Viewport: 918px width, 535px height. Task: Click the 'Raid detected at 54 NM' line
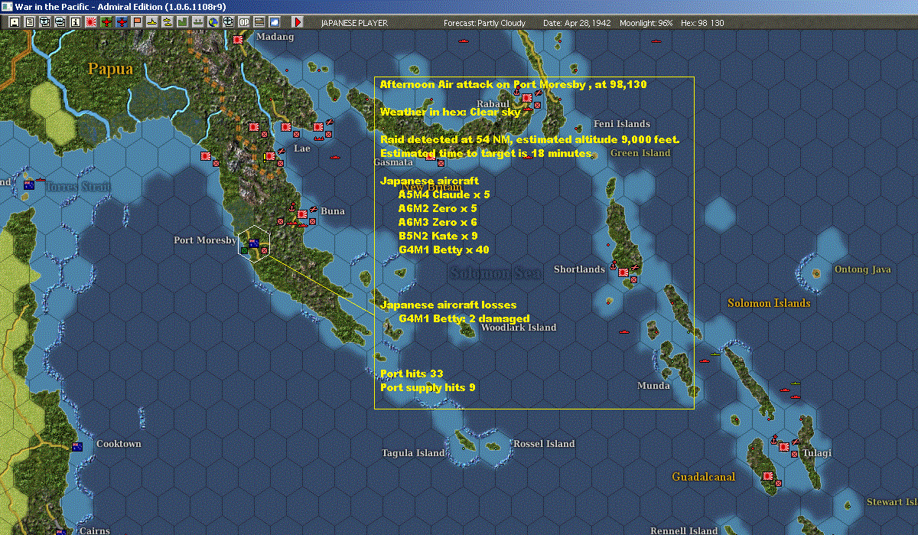click(529, 139)
